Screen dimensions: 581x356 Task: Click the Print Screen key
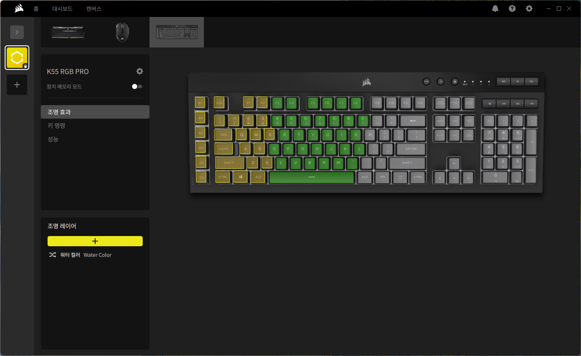tap(440, 103)
